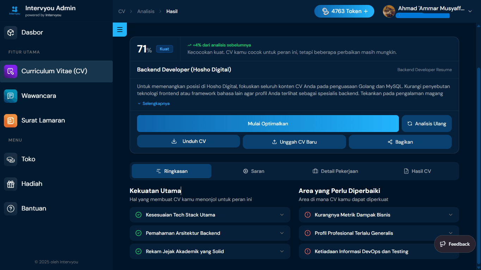
Task: Expand Kurangnya Metrik Dampak Bisnis chevron
Action: (x=451, y=215)
